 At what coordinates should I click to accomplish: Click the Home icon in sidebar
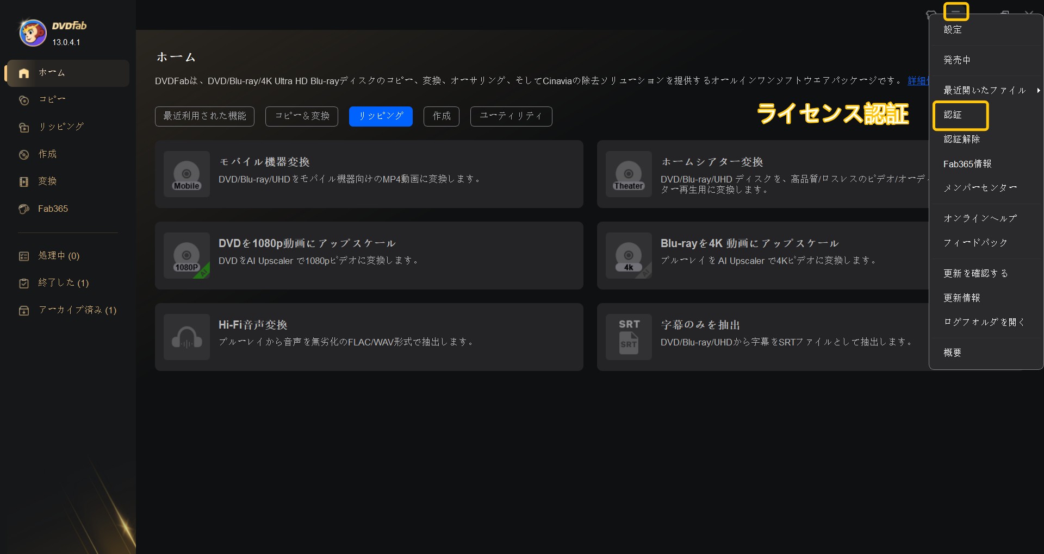tap(24, 73)
